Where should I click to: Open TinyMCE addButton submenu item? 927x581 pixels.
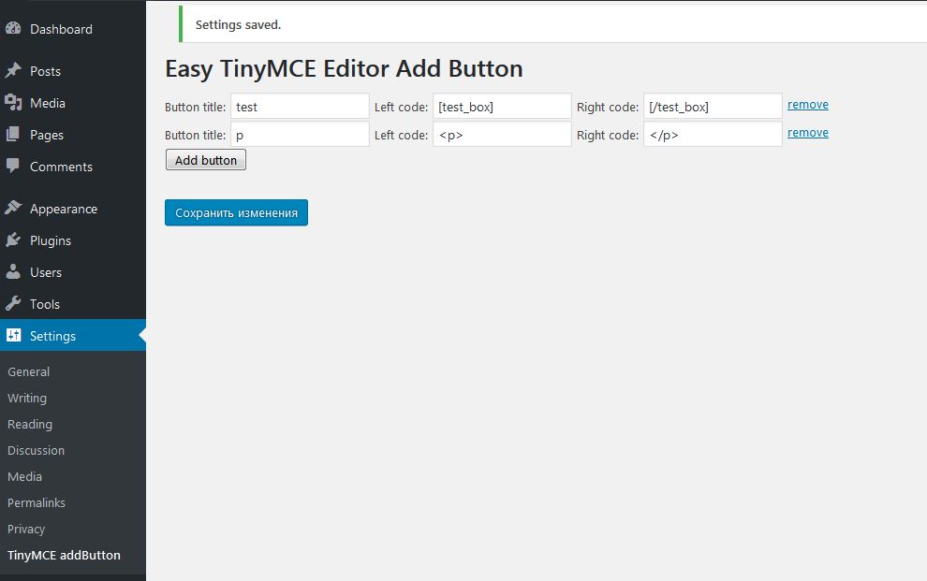click(64, 555)
